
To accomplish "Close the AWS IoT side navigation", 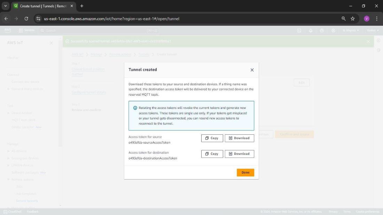I will click(x=51, y=43).
